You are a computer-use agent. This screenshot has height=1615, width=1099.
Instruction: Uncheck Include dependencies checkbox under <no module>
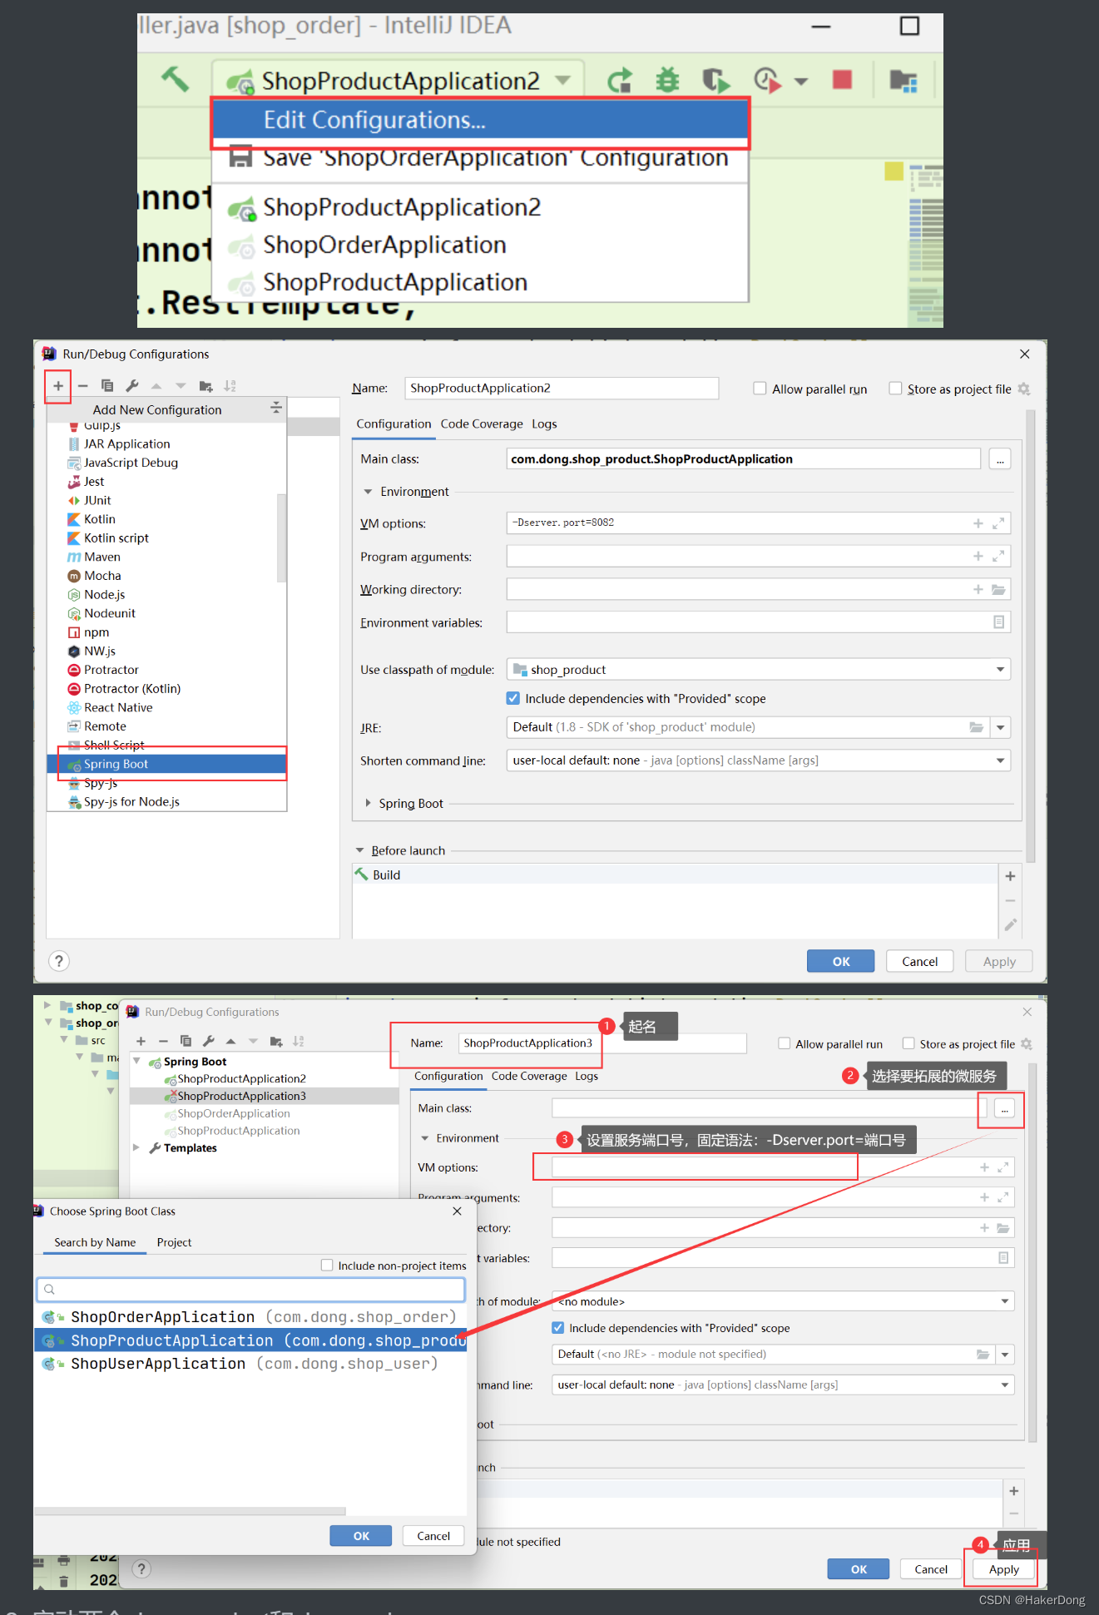coord(558,1328)
